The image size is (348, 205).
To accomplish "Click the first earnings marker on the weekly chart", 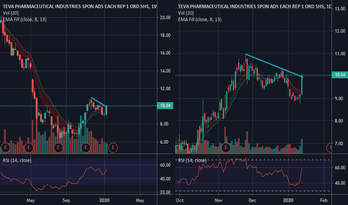I will click(5, 148).
